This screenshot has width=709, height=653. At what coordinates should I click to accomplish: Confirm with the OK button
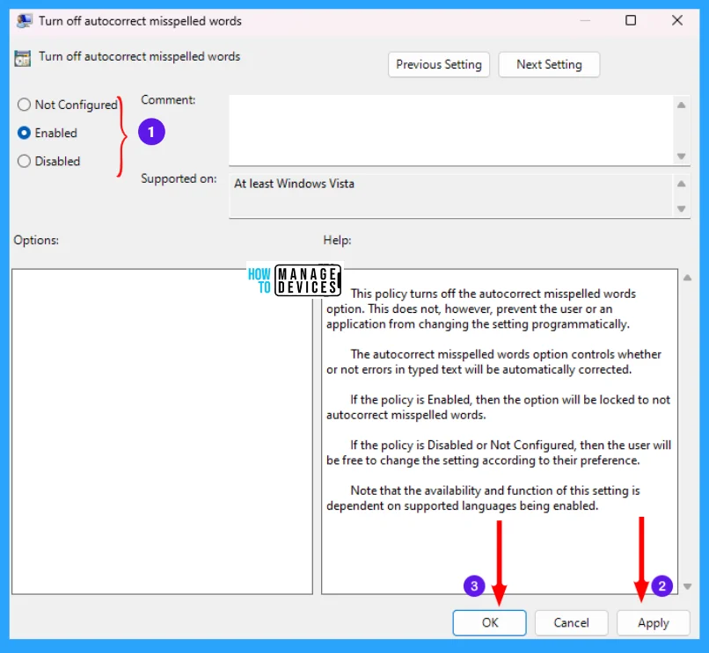pos(490,623)
